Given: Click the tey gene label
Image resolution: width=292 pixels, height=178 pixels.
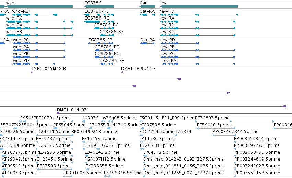Looking at the screenshot, I should [163, 3].
